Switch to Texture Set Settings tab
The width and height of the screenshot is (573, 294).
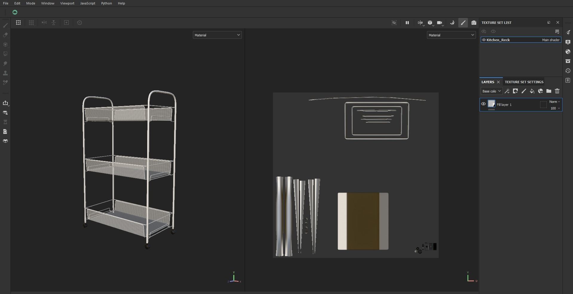pyautogui.click(x=524, y=82)
